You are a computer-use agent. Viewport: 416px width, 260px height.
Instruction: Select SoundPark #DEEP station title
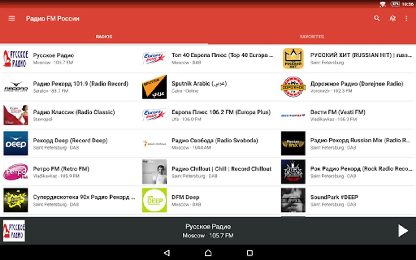(334, 197)
